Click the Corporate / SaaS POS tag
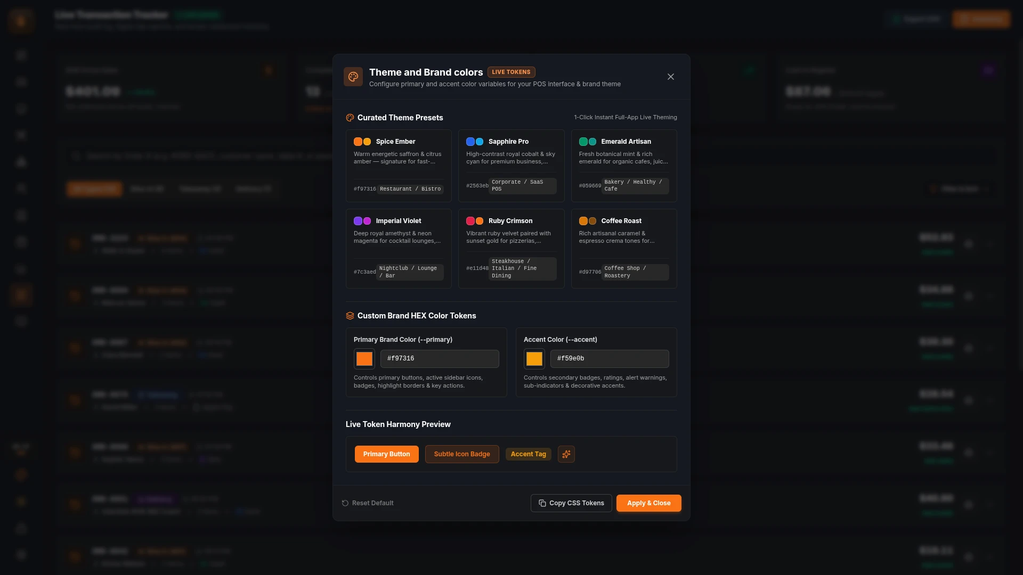Viewport: 1023px width, 575px height. tap(523, 186)
